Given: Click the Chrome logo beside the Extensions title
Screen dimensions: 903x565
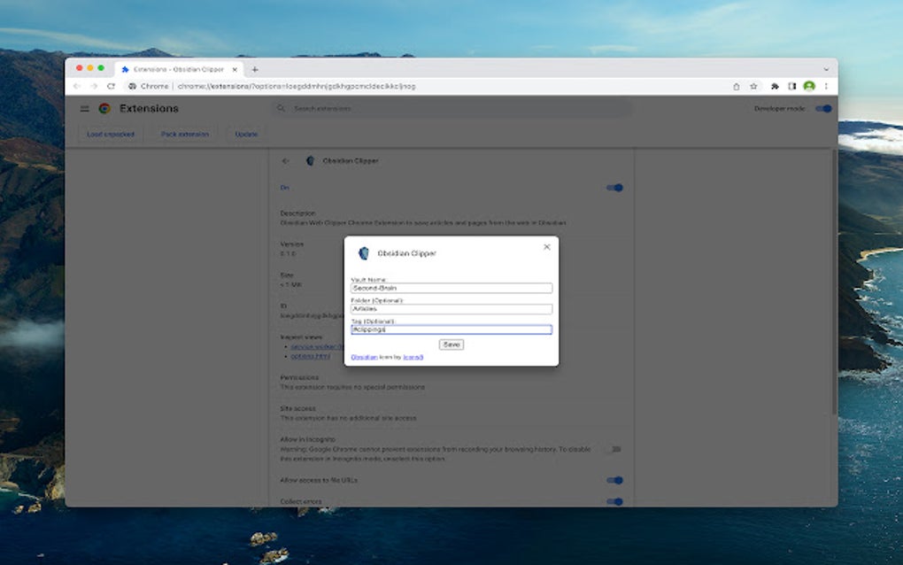Looking at the screenshot, I should click(104, 108).
